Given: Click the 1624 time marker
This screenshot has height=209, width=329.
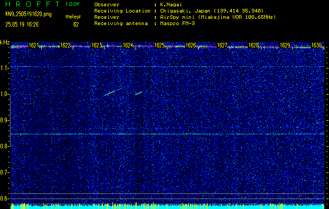Looking at the screenshot, I should click(x=128, y=45).
